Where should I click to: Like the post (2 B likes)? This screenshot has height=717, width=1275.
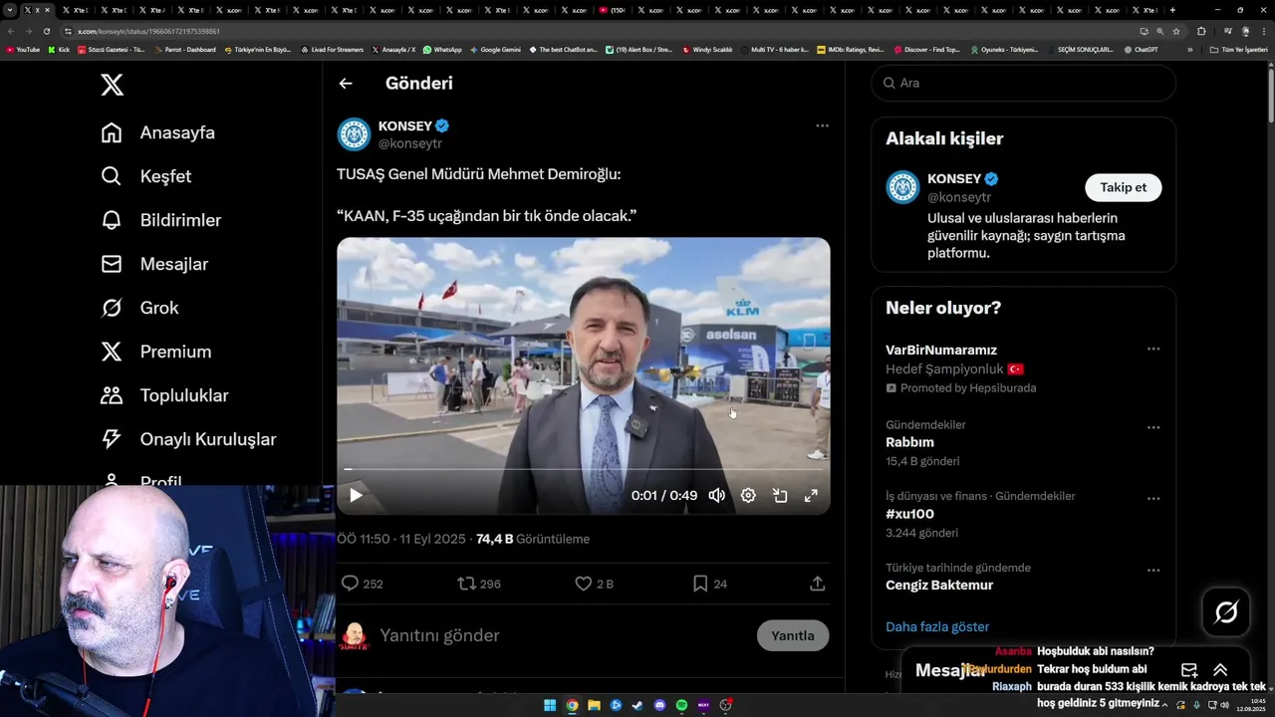tap(595, 584)
